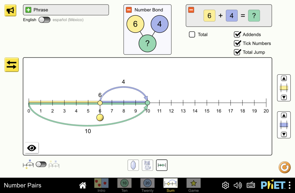The width and height of the screenshot is (295, 193).
Task: Click the yellow swap addends arrows button
Action: point(11,65)
